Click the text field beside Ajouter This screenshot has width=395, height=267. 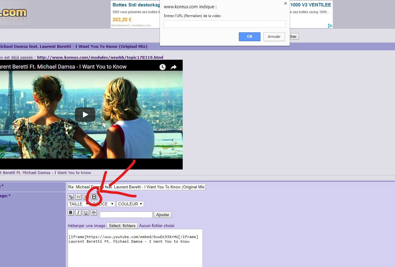click(126, 215)
